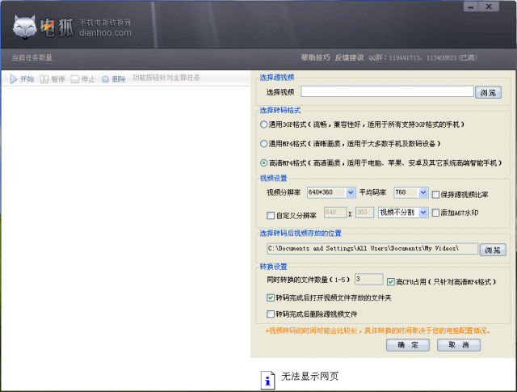The image size is (517, 392).
Task: Open the 视频分辨率 640*360 dropdown
Action: (x=350, y=193)
